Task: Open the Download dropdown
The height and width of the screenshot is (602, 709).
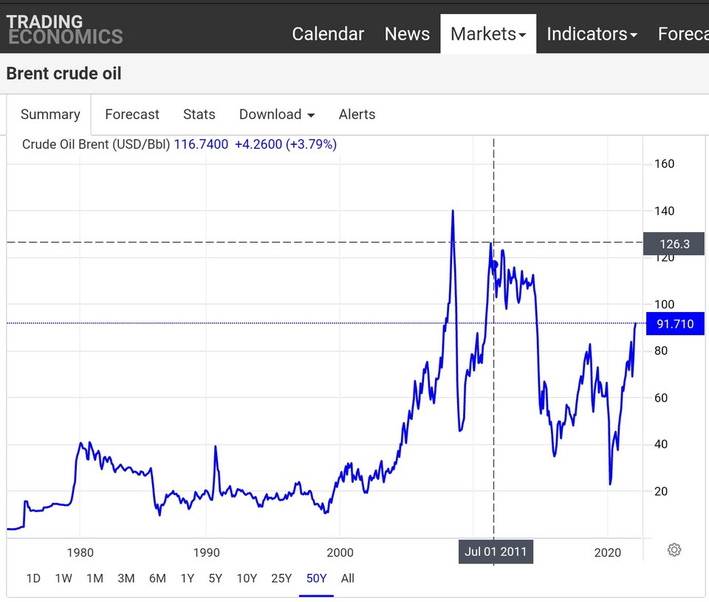Action: (277, 115)
